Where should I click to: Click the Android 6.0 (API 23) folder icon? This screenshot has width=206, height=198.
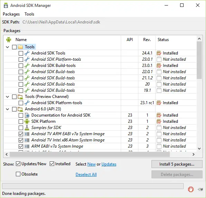click(x=20, y=109)
